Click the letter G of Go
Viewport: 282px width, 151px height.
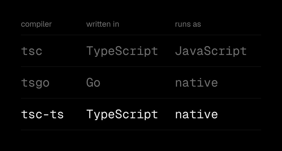90,83
